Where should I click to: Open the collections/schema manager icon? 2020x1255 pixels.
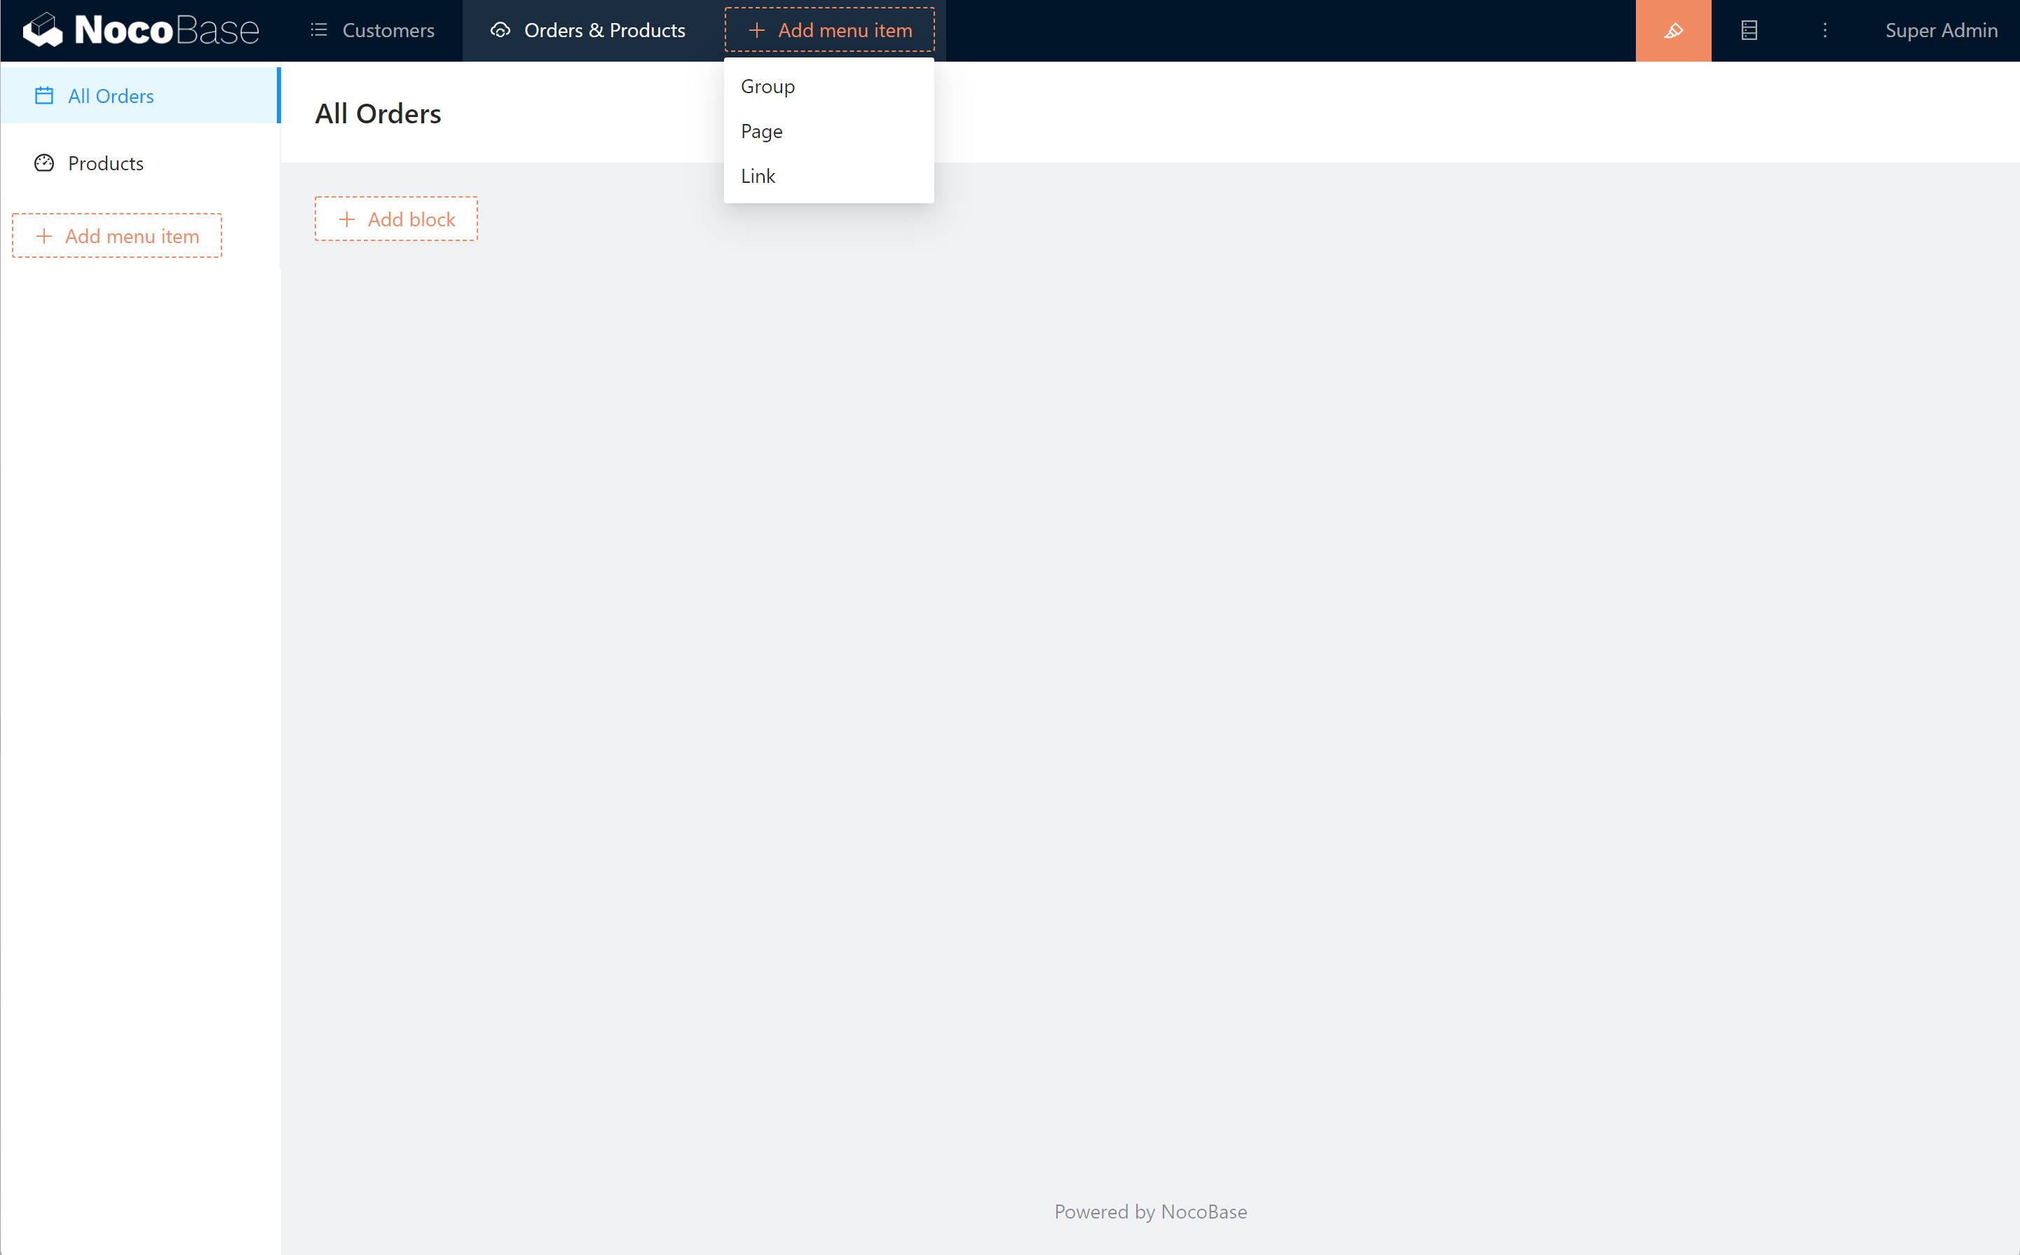1749,31
